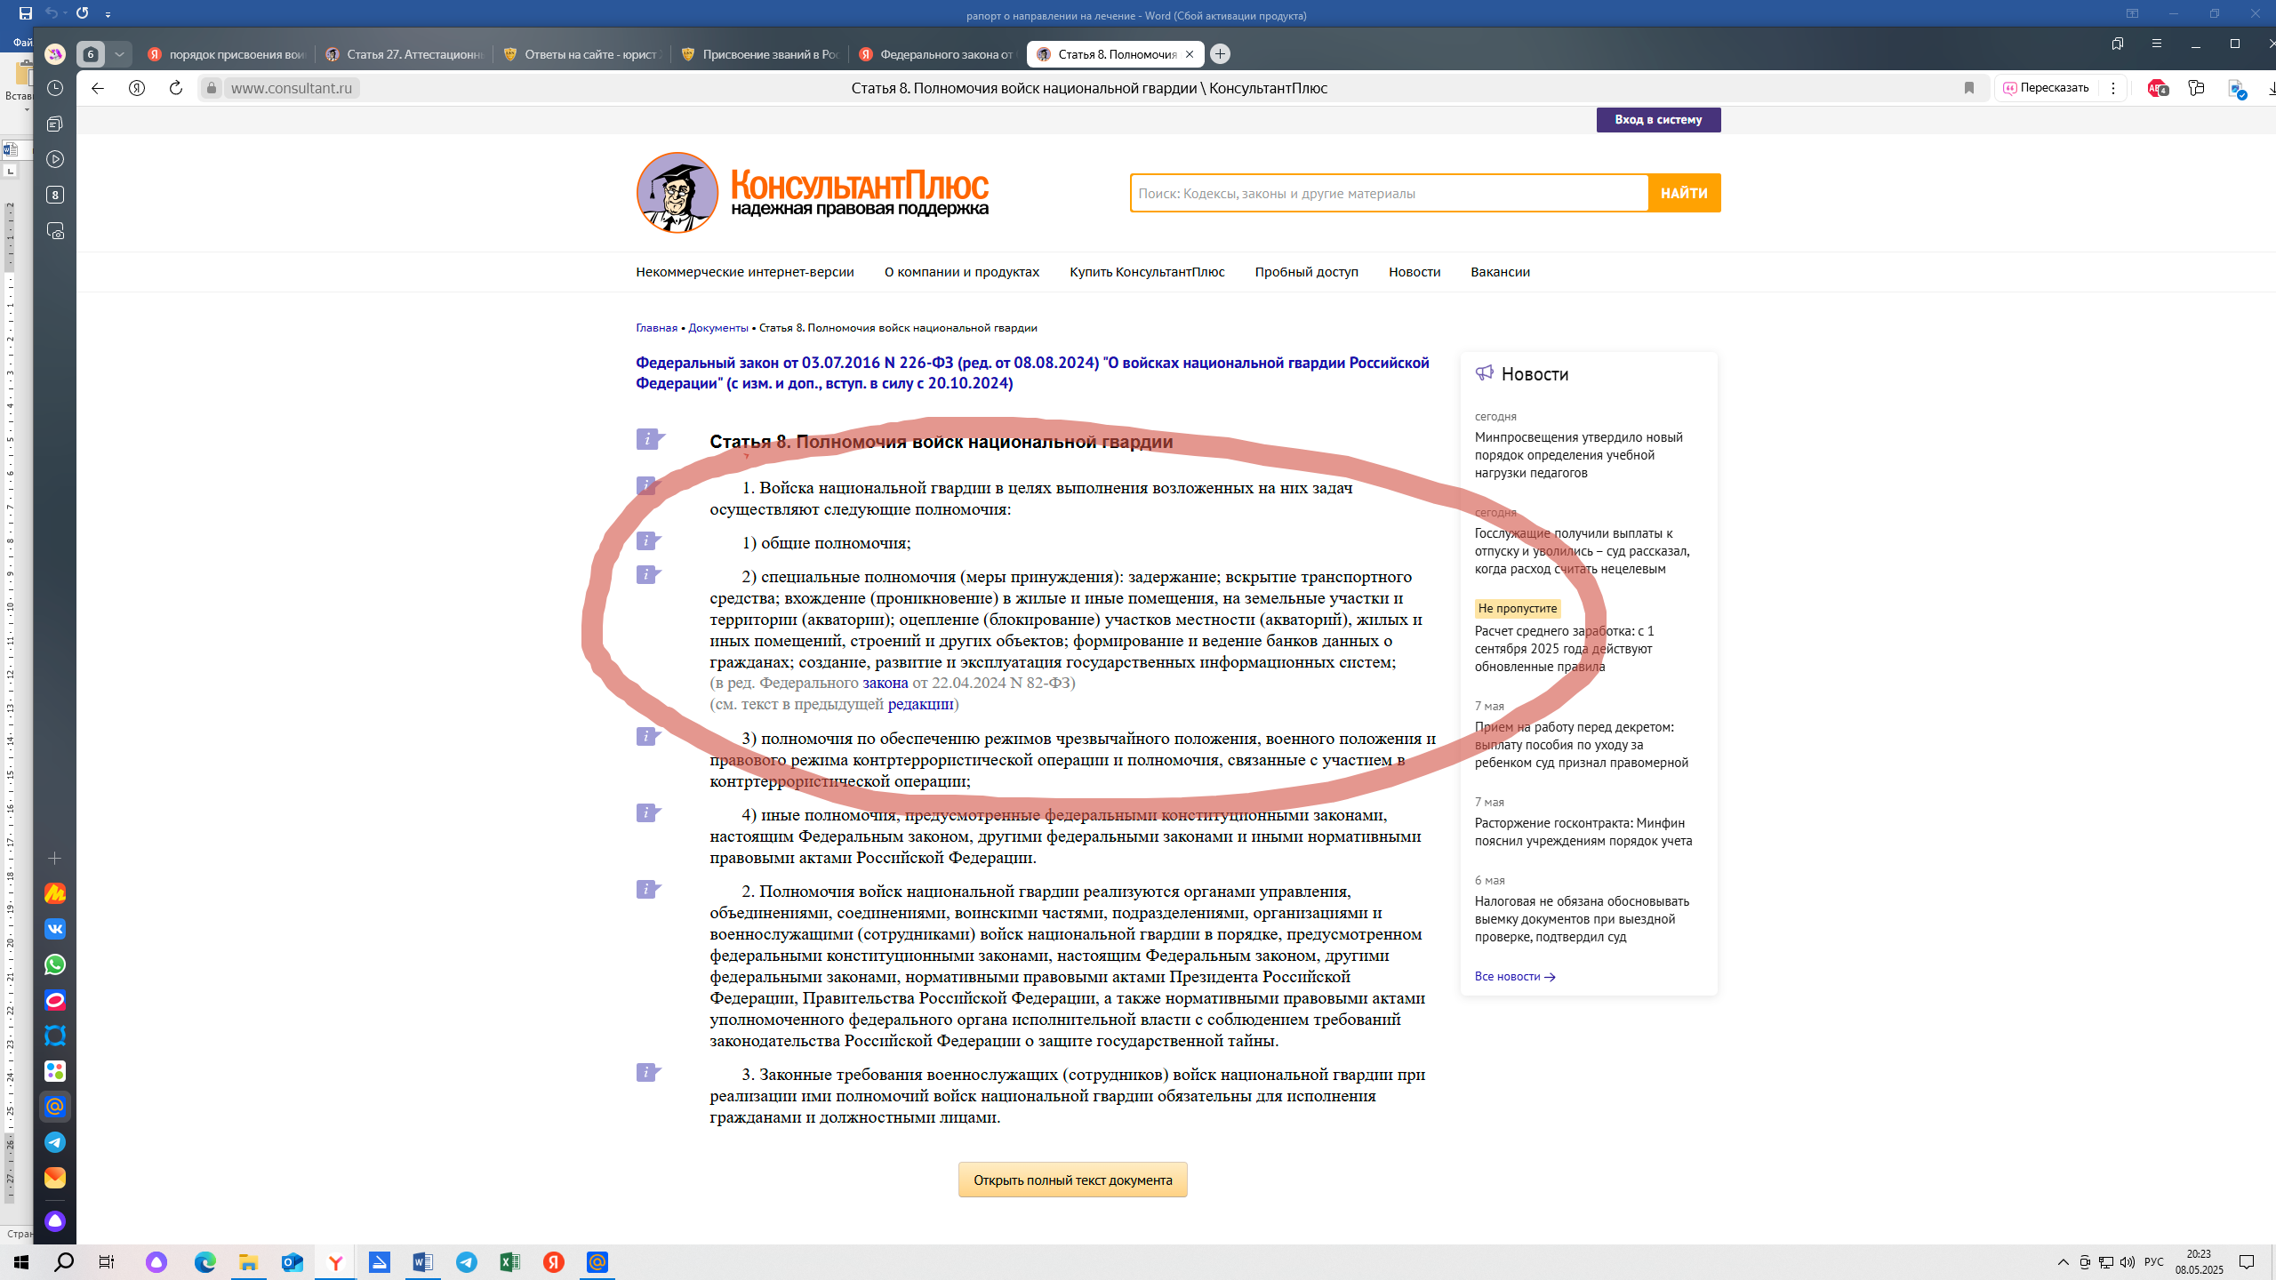Open the browser main menu (three lines)
Screen dimensions: 2276x1280
[2156, 44]
